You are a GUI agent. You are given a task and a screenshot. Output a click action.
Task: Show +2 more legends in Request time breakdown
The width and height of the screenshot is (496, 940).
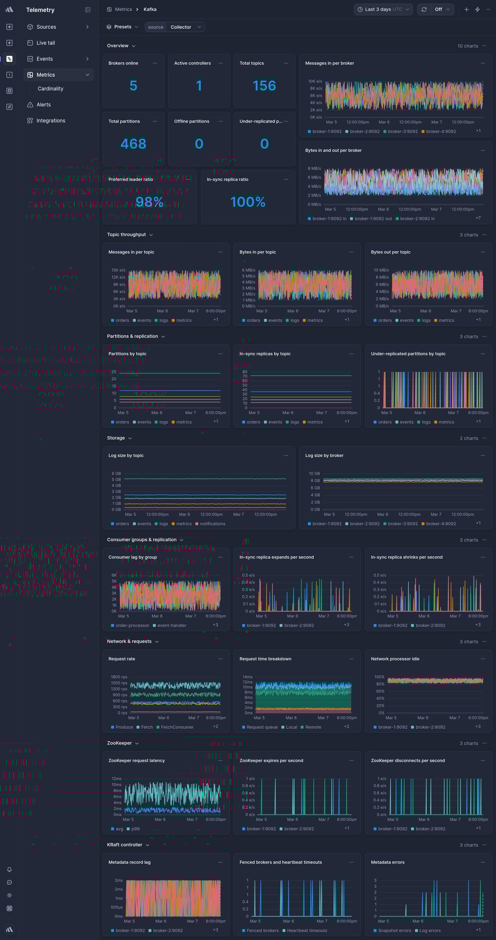point(346,727)
